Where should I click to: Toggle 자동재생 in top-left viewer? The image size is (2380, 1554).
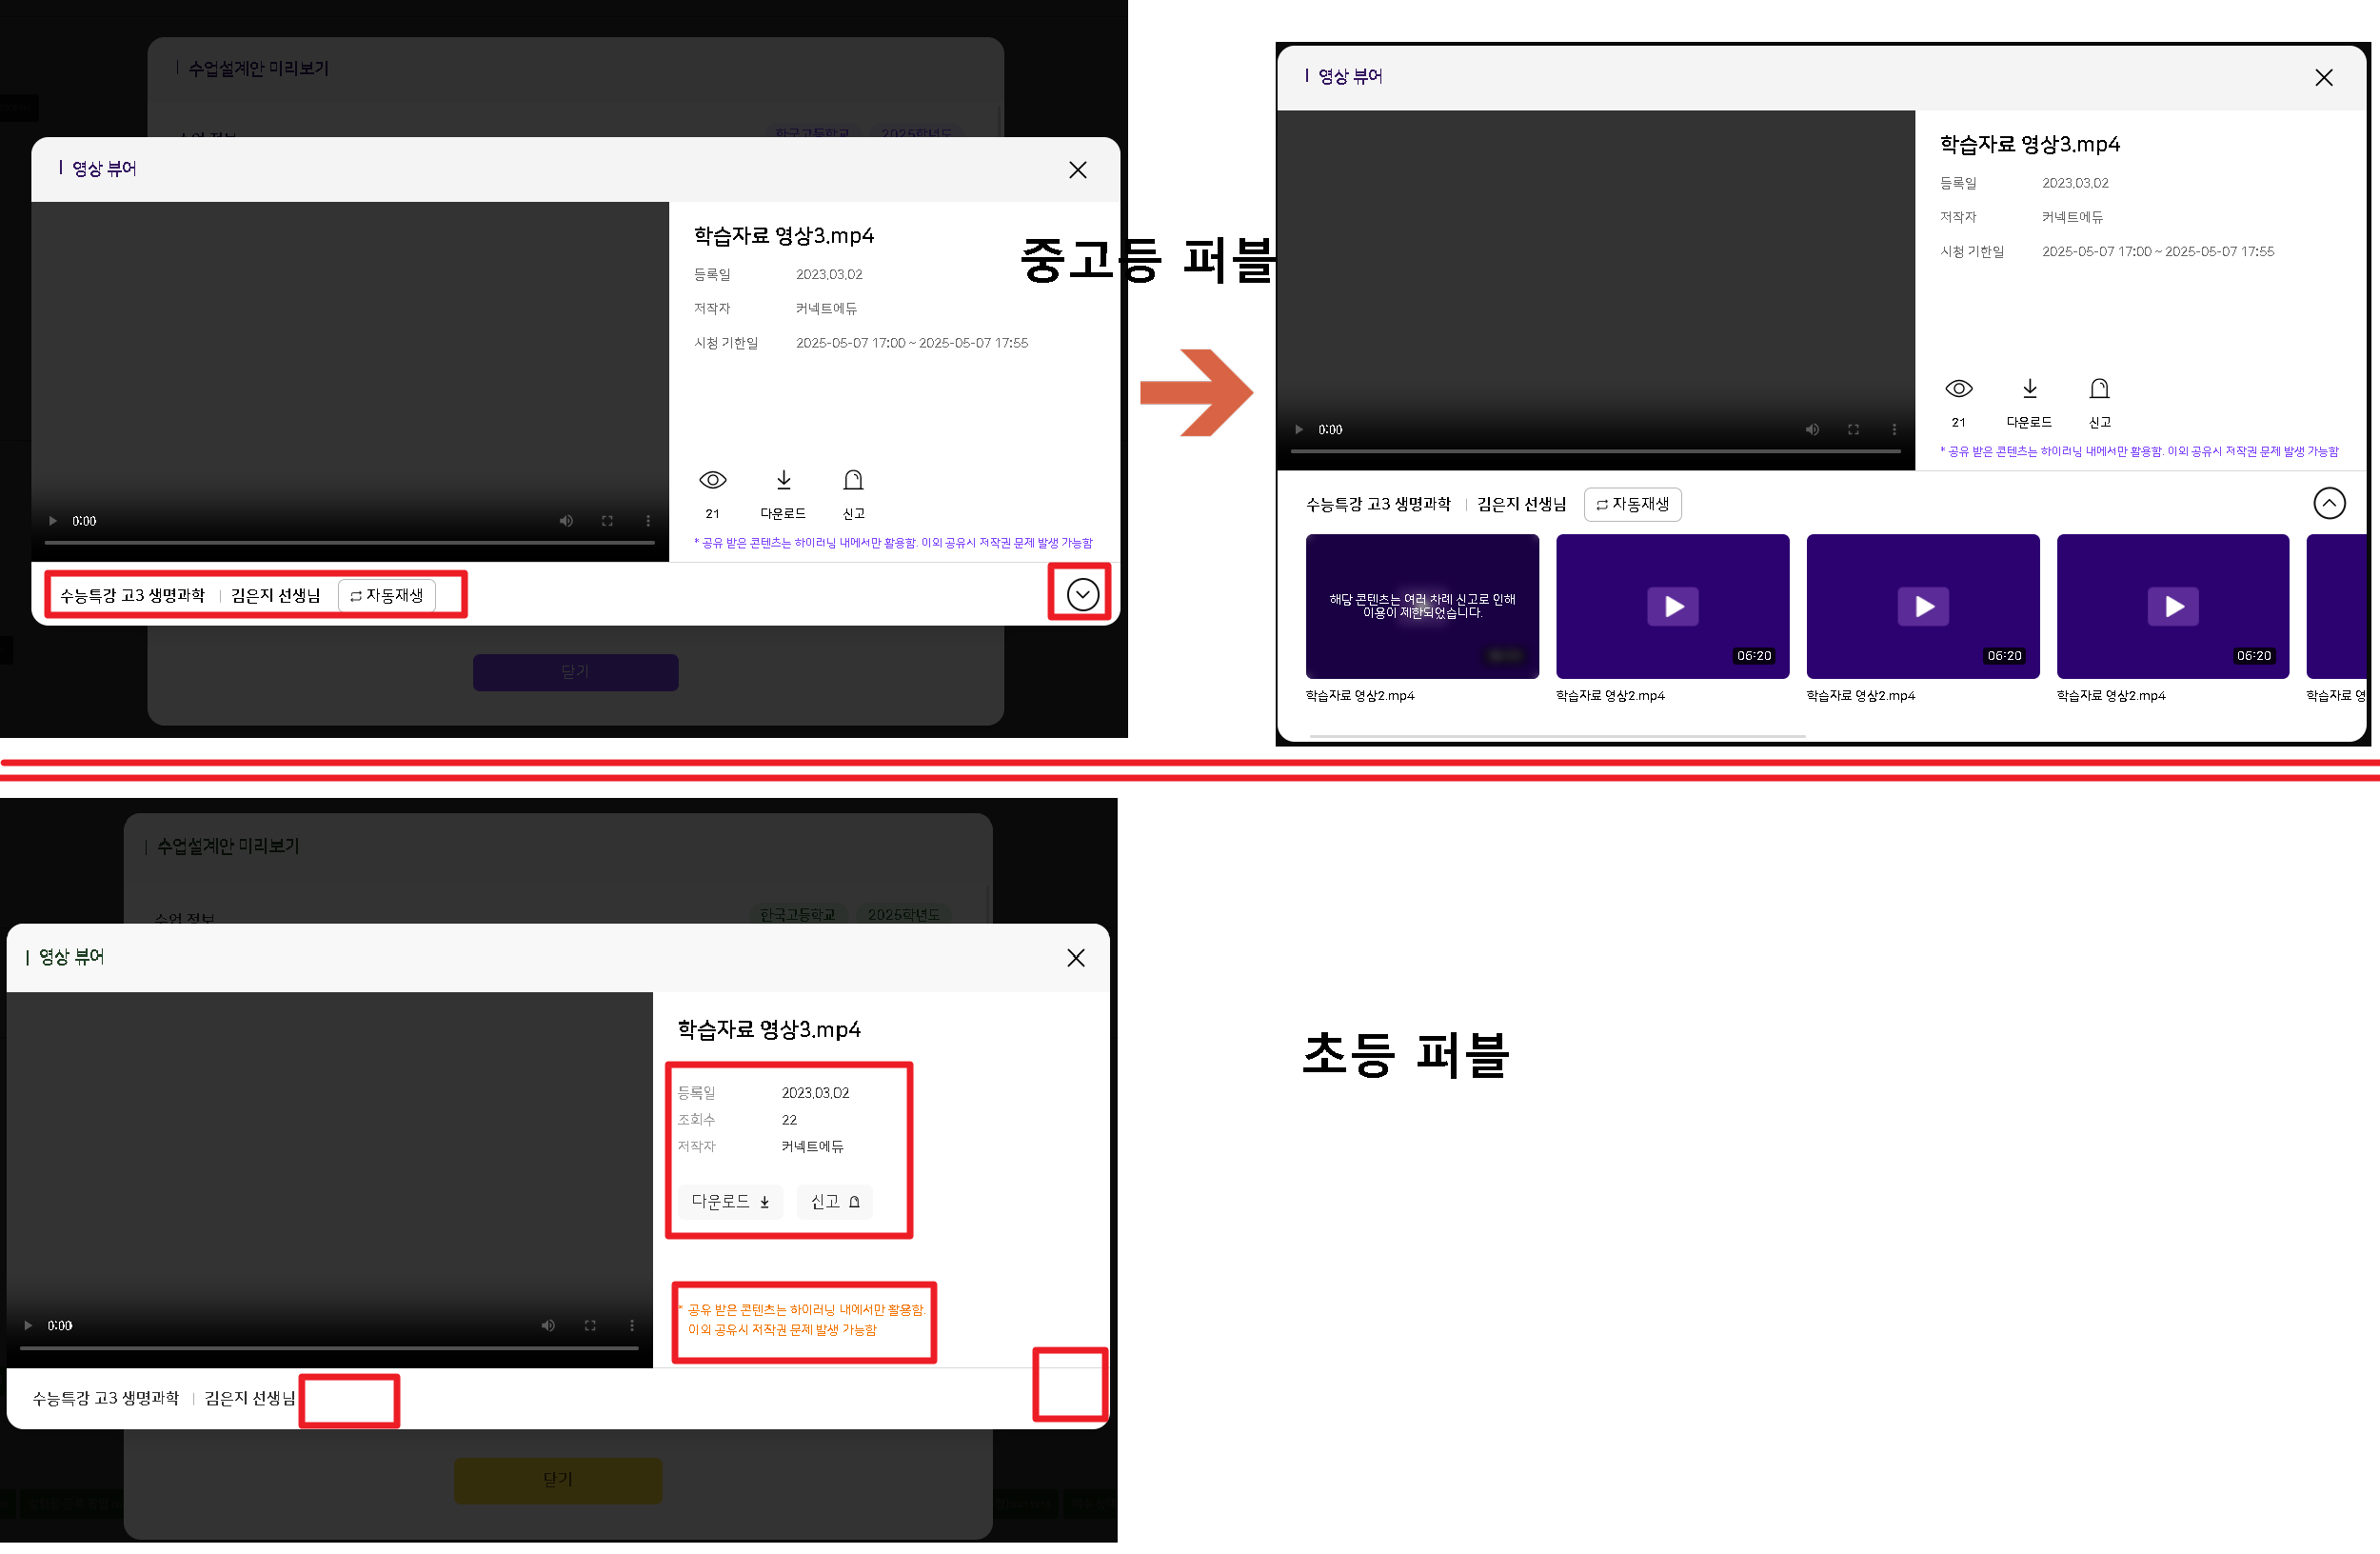point(387,596)
